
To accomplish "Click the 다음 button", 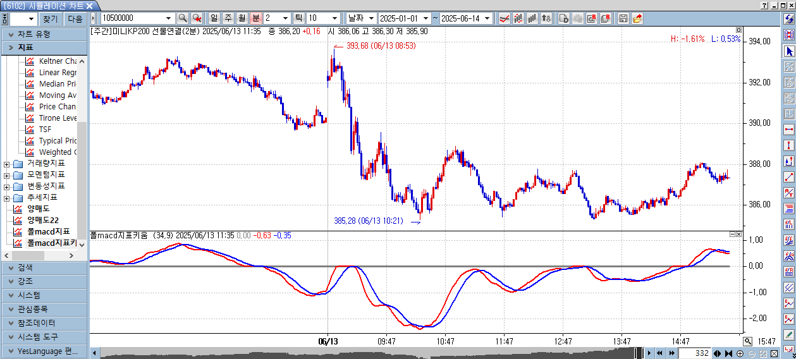I will (x=75, y=19).
